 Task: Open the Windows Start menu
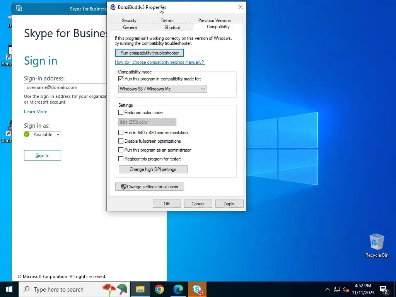(9, 289)
